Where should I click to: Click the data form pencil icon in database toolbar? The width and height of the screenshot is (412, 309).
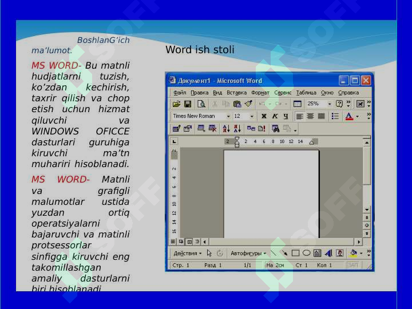(x=176, y=129)
